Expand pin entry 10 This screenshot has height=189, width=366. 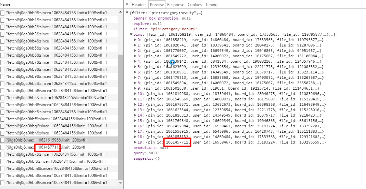tap(135, 94)
